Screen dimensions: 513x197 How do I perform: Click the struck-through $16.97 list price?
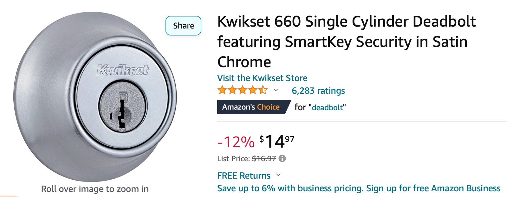tap(264, 158)
